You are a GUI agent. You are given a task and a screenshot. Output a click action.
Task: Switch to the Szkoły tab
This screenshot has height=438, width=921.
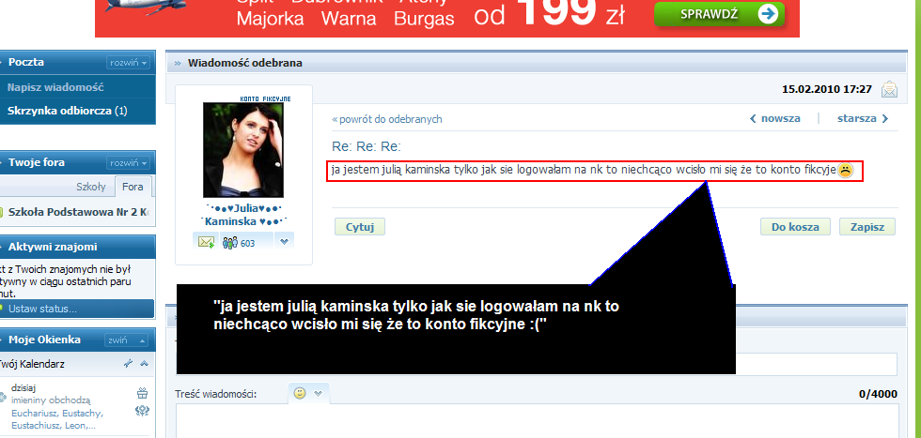90,187
